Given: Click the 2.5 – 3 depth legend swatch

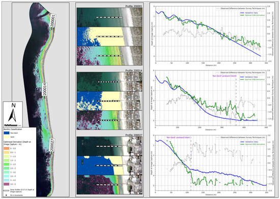Looking at the screenshot, I should tap(7, 168).
